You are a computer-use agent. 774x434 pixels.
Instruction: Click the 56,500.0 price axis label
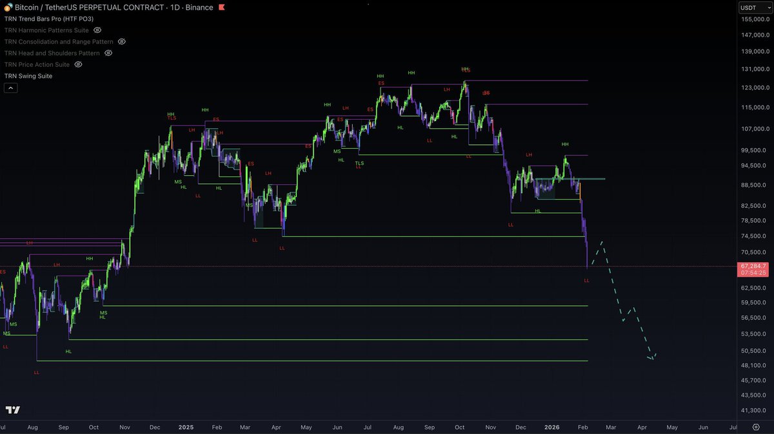click(x=753, y=317)
